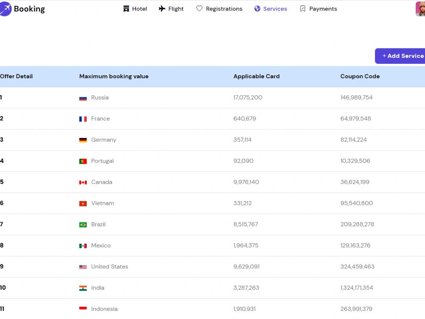Click the Add Service button

coord(400,56)
